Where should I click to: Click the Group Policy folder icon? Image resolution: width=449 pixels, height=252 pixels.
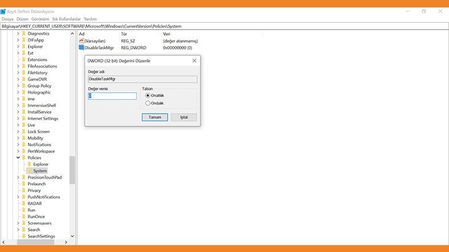click(x=23, y=86)
